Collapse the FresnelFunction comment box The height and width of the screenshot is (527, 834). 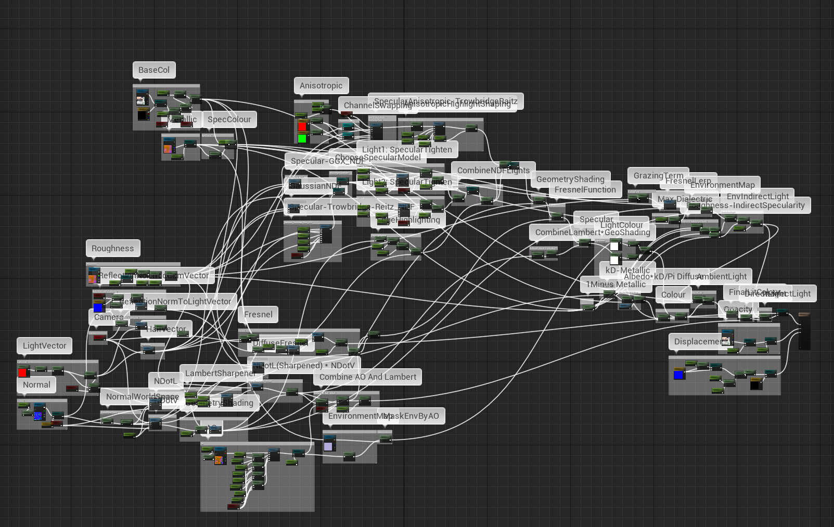(585, 189)
